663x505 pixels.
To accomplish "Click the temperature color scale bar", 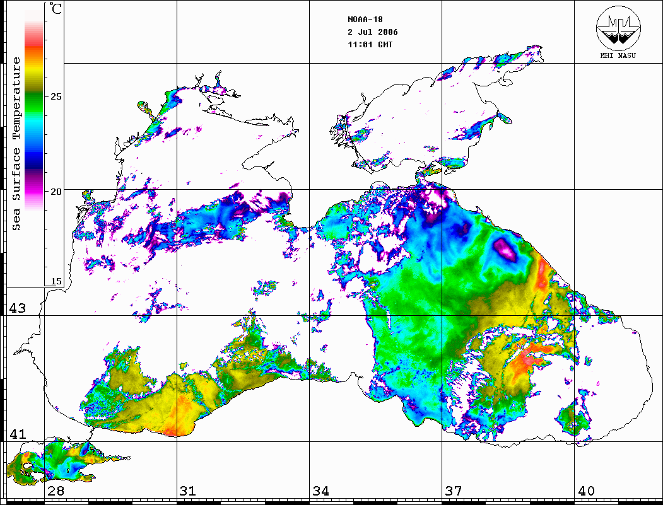I will tap(34, 110).
